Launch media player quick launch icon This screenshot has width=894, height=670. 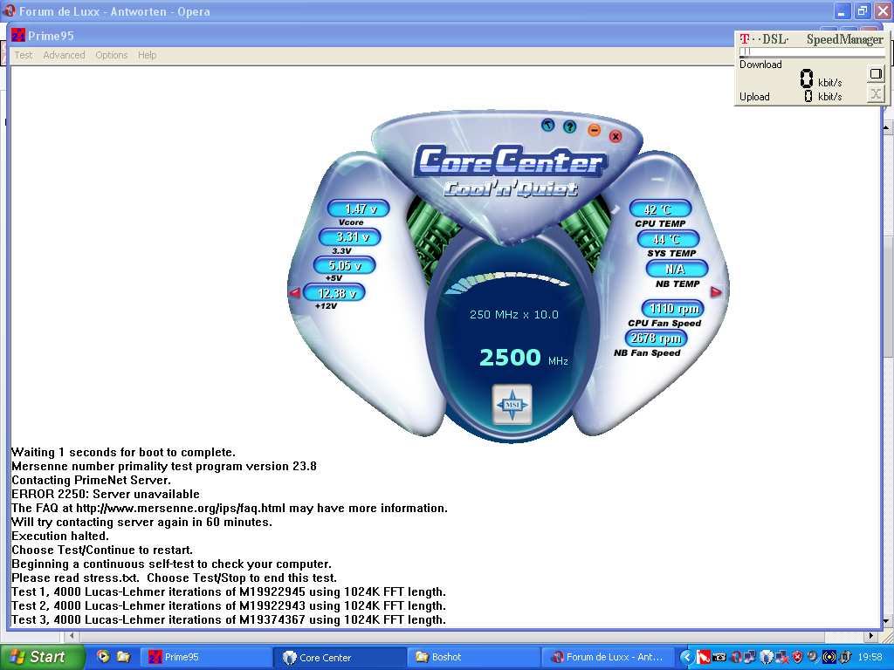[103, 657]
